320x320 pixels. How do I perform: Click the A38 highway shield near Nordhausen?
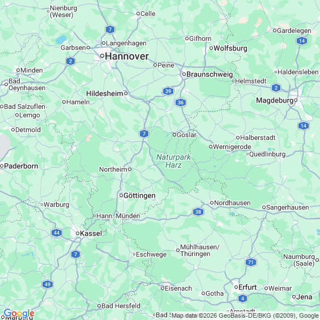coord(198,212)
